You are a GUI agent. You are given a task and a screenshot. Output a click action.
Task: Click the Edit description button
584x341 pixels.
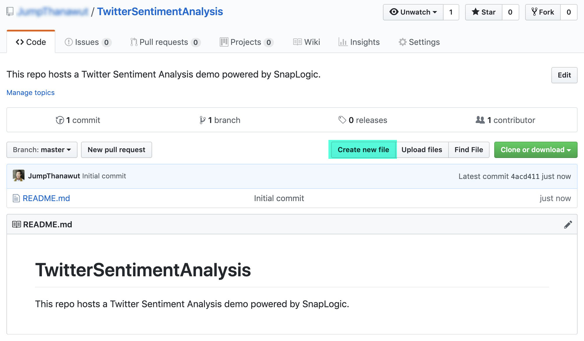coord(564,75)
